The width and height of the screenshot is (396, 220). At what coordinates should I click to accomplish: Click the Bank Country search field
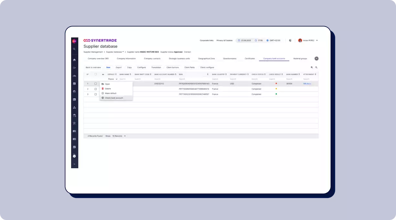(219, 79)
